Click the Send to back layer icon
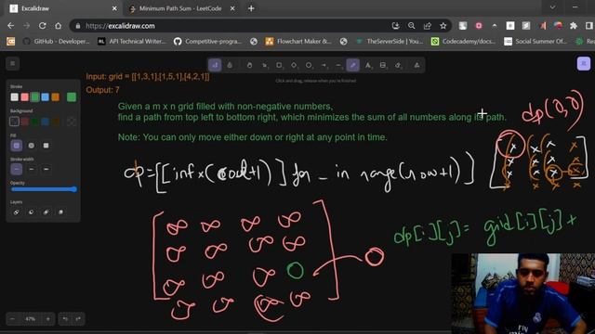 coord(17,212)
